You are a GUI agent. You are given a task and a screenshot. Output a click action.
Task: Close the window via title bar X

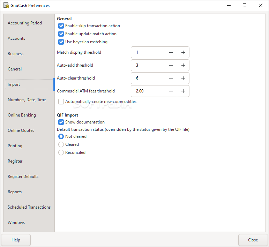[261, 5]
